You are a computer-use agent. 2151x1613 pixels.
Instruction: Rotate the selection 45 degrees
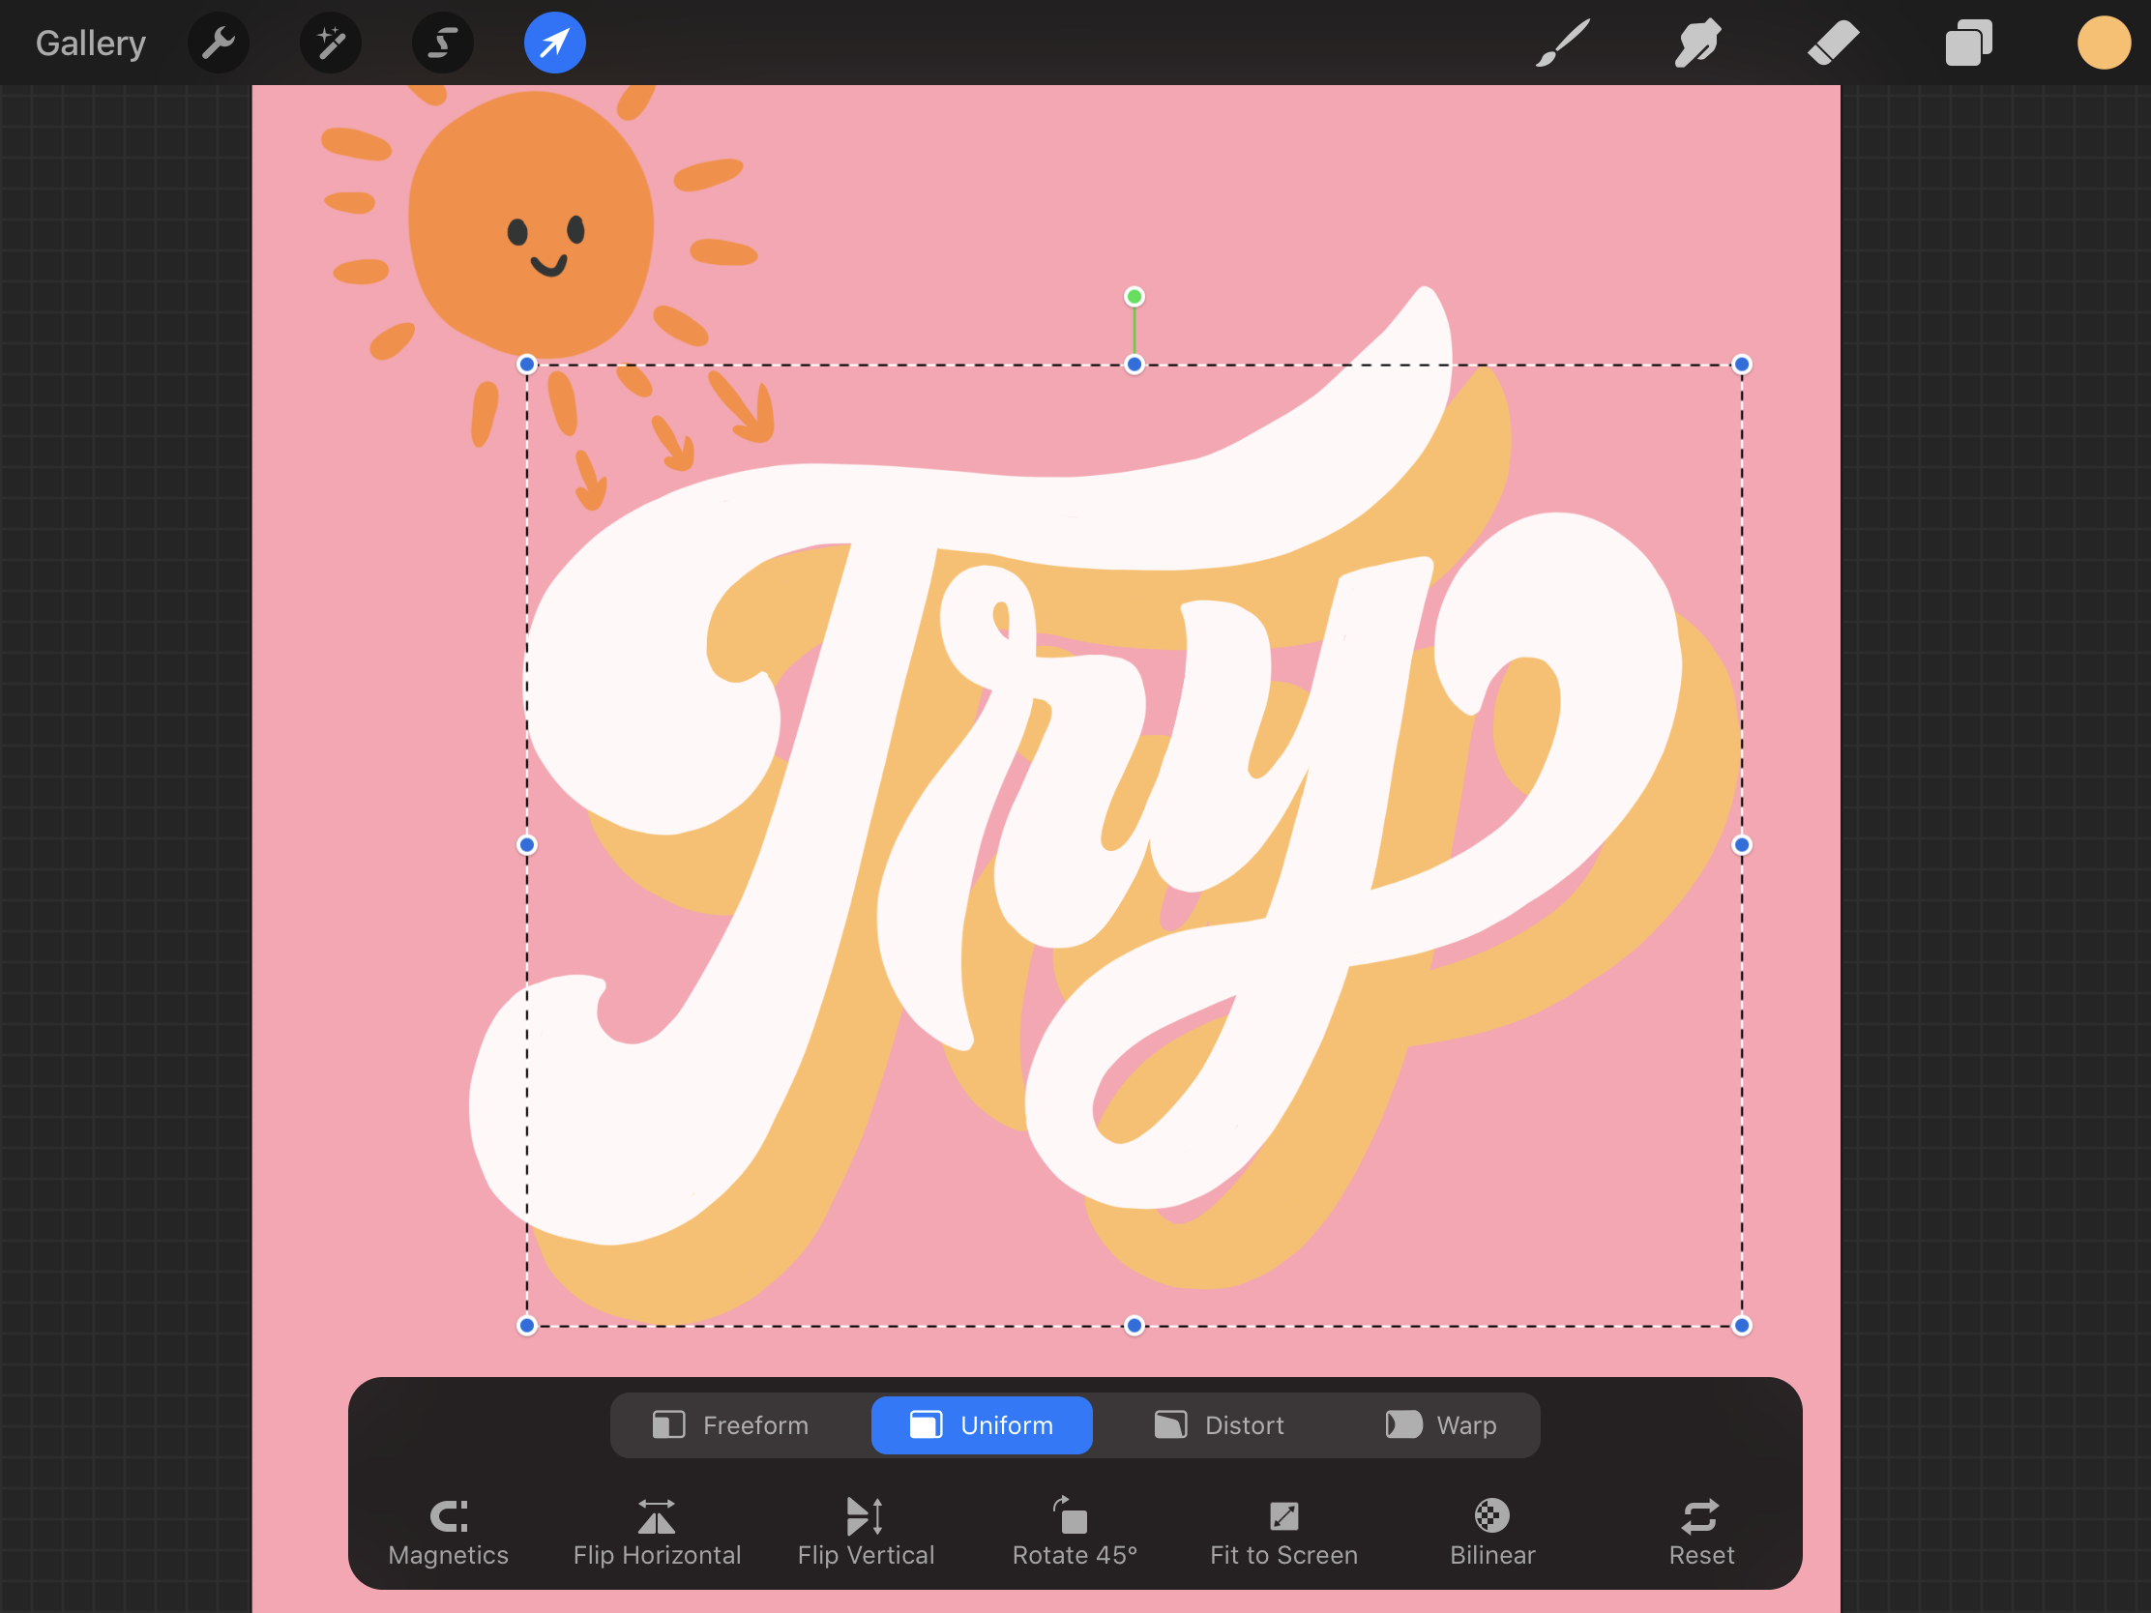coord(1075,1533)
